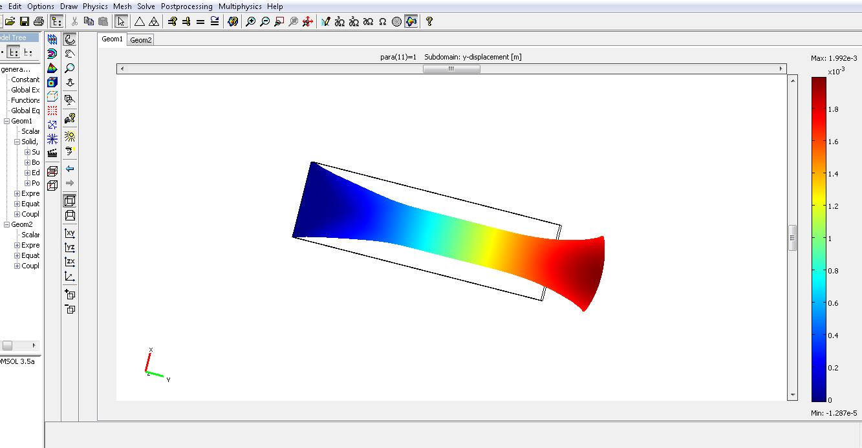
Task: Print the plot using the printer icon
Action: point(39,21)
